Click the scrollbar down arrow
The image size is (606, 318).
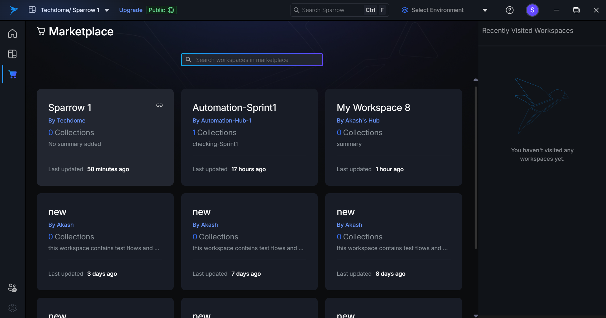tap(476, 315)
